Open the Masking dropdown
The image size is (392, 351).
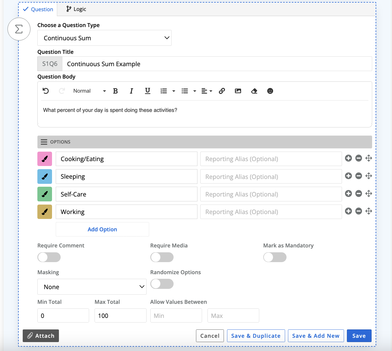92,287
